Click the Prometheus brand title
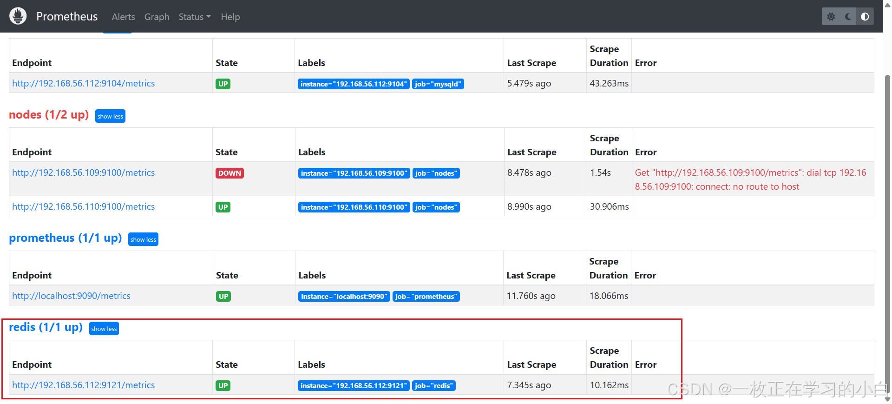The height and width of the screenshot is (404, 892). (67, 17)
